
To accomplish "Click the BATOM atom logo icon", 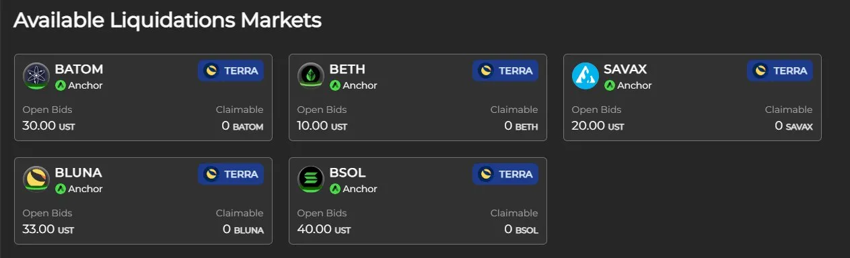I will point(36,76).
